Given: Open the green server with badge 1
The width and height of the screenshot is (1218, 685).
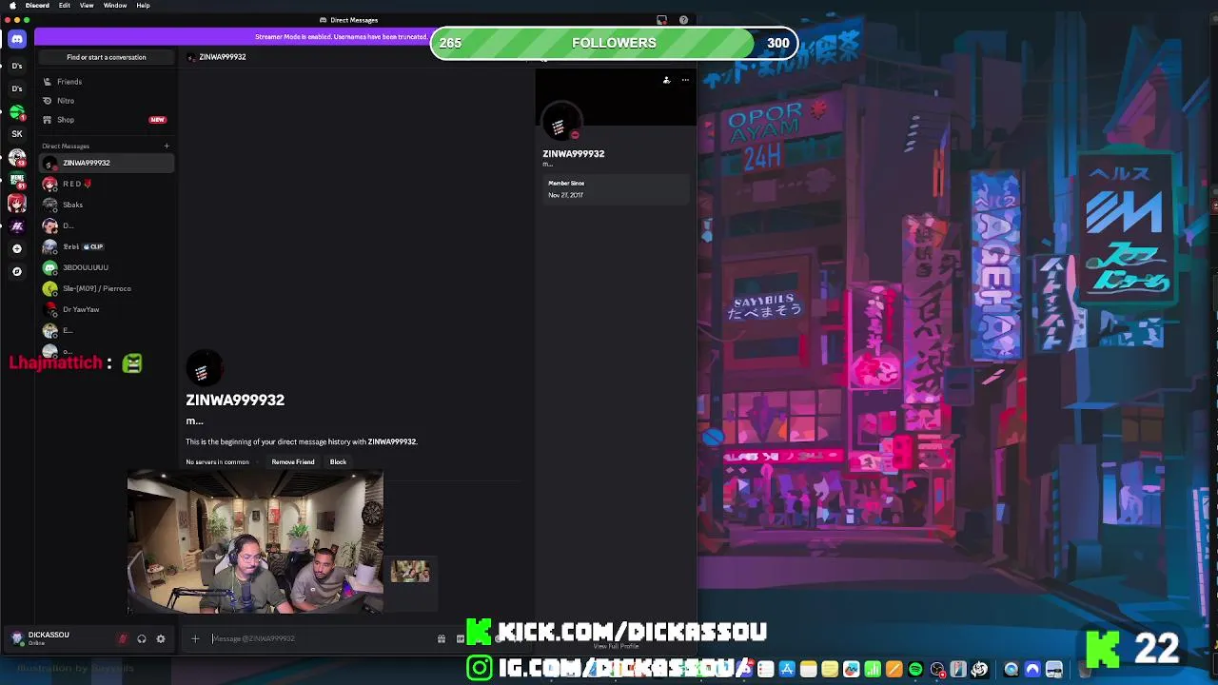Looking at the screenshot, I should click(17, 111).
